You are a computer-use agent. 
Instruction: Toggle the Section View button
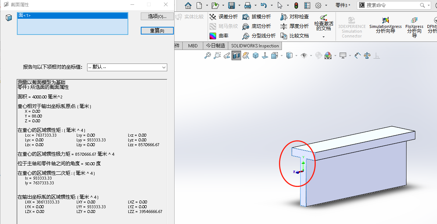[x=236, y=55]
